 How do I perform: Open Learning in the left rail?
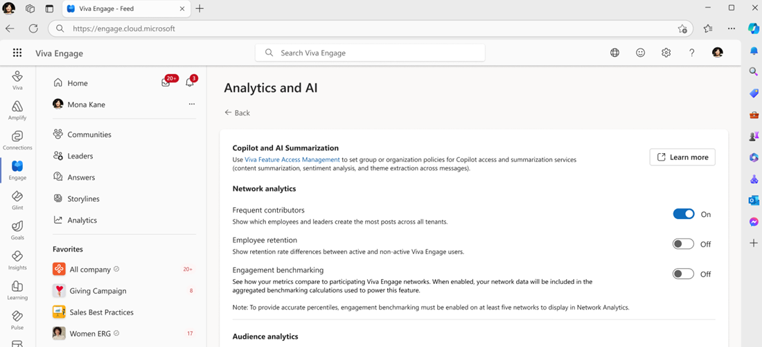click(x=17, y=290)
